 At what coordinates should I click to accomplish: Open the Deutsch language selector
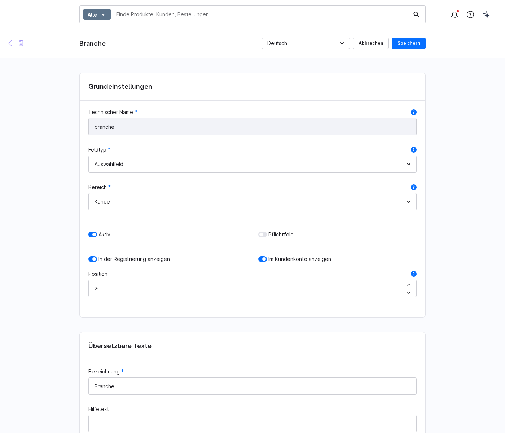click(x=306, y=43)
